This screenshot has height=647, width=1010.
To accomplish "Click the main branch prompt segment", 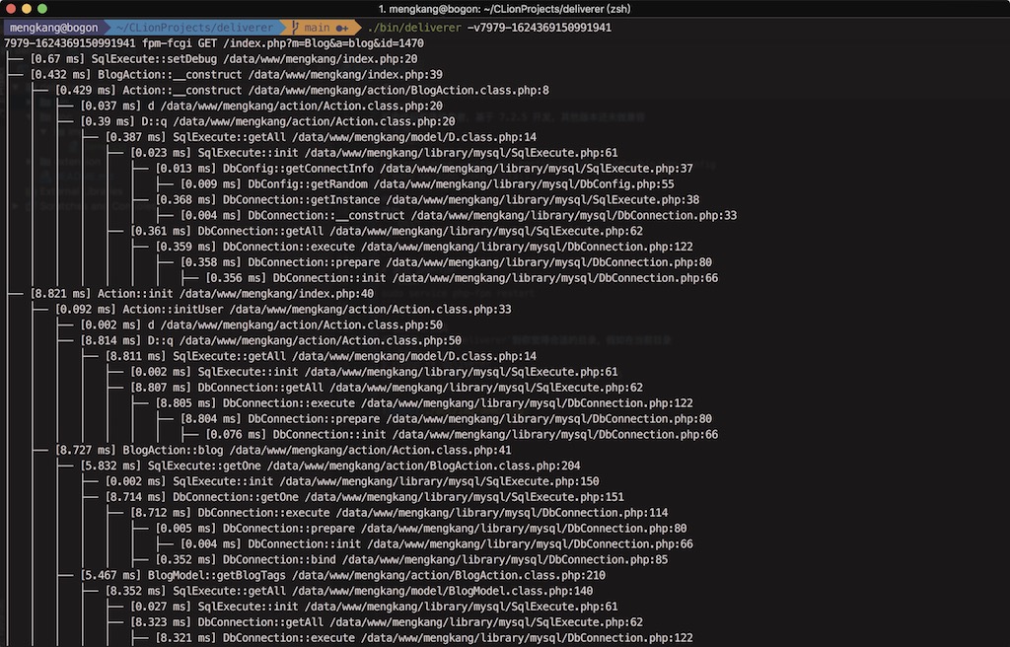I will coord(317,28).
